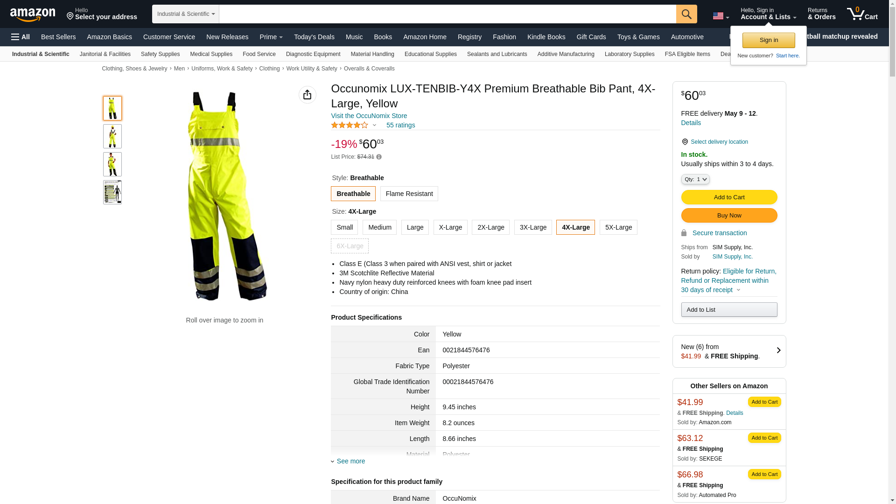Visit the OccuNomix Store link
This screenshot has height=504, width=896.
pos(369,116)
